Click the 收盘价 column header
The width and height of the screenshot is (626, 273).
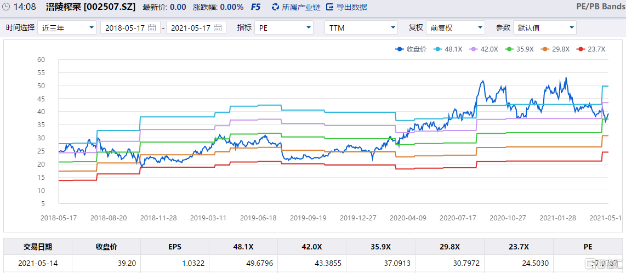point(106,247)
